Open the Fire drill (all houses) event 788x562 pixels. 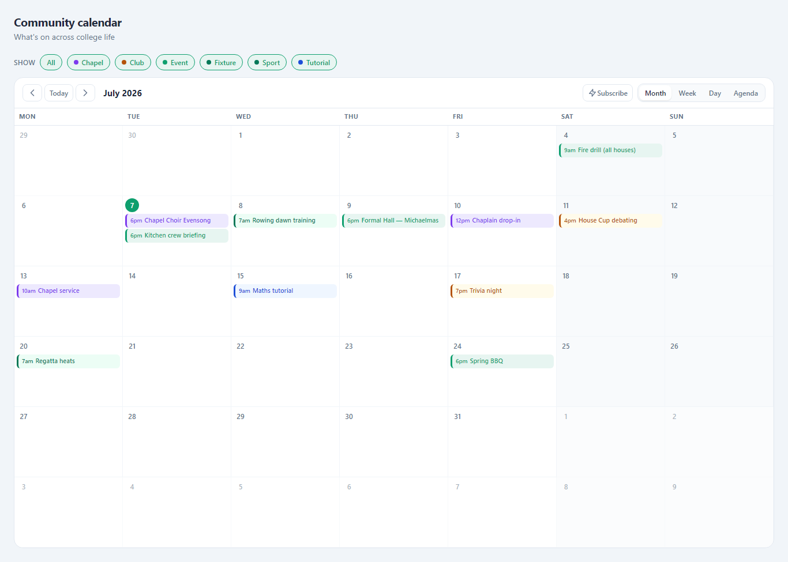click(x=610, y=150)
